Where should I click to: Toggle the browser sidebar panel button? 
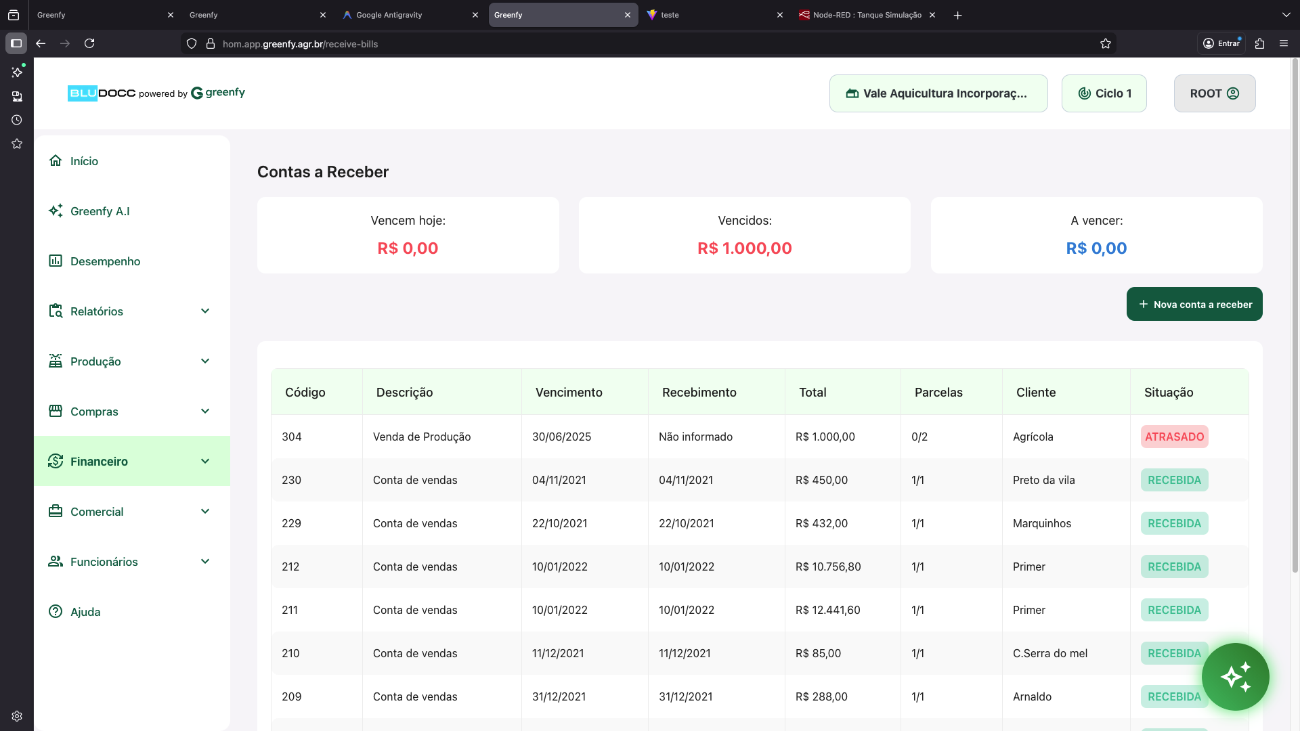click(x=16, y=43)
